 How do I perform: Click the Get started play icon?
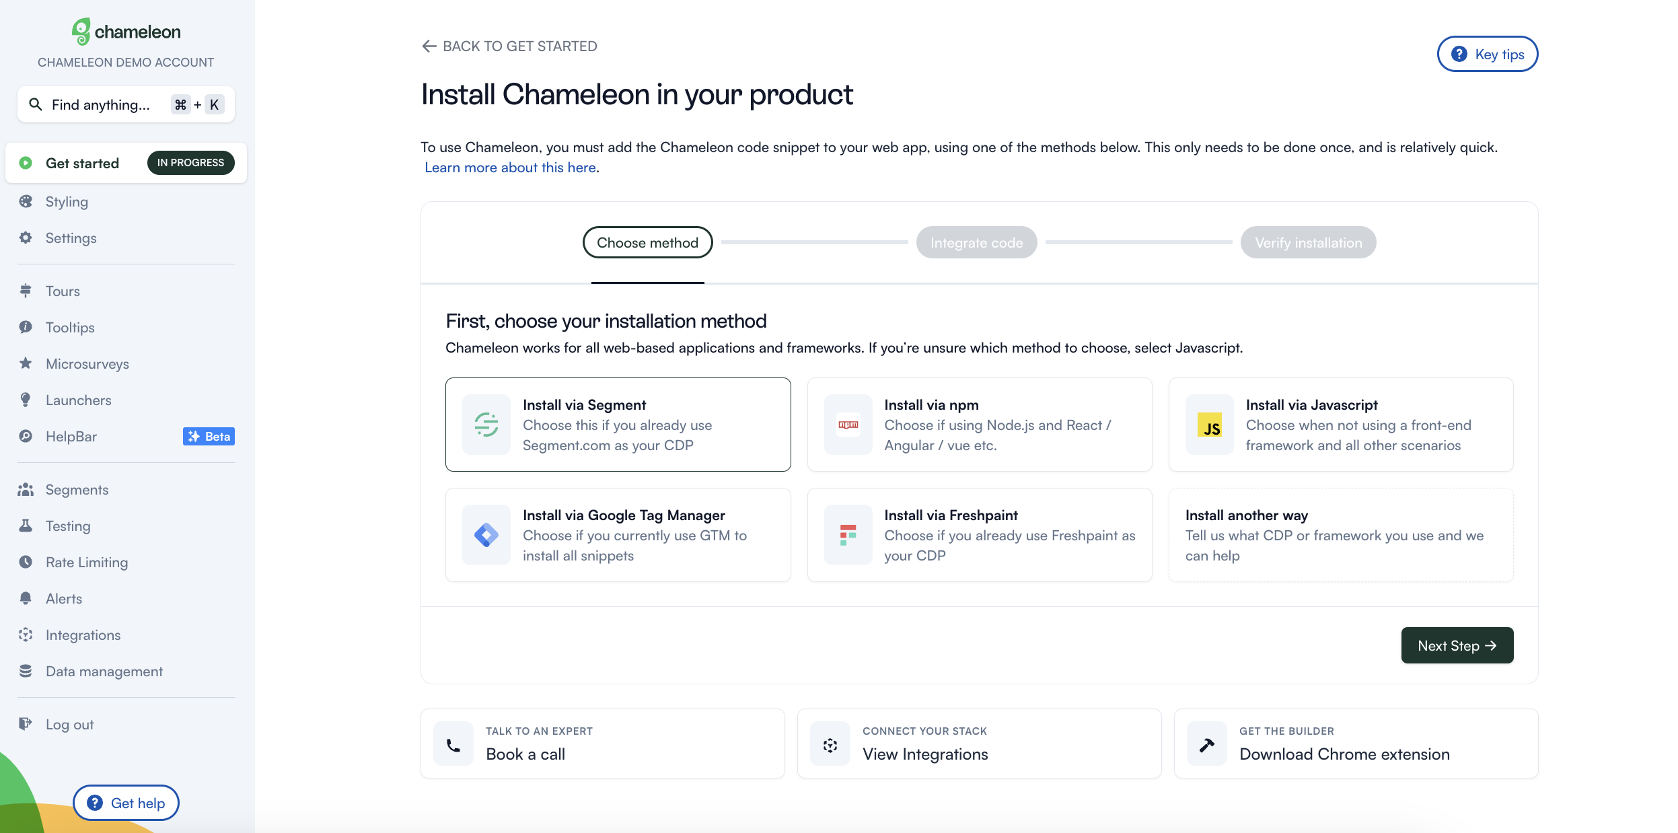pos(26,163)
